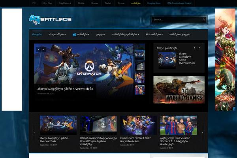
Task: Open the Movies link in the top bar
Action: coord(95,3)
